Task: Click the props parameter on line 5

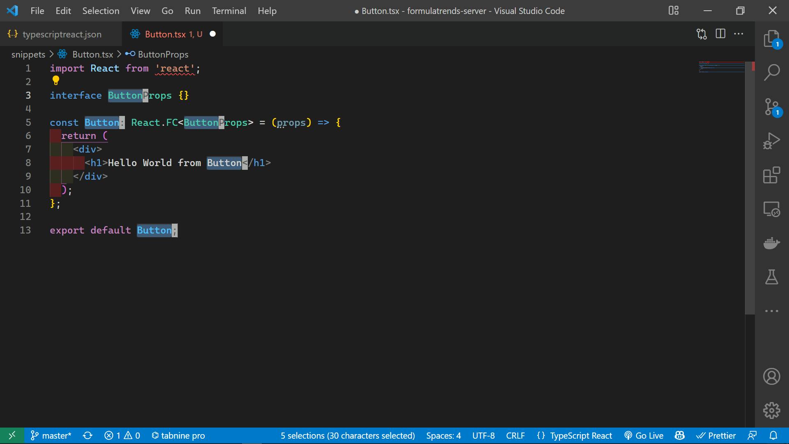Action: [291, 123]
